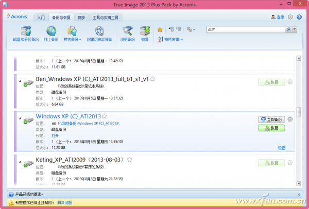This screenshot has height=209, width=309.
Task: Open the blue Help question mark
Action: tap(299, 17)
